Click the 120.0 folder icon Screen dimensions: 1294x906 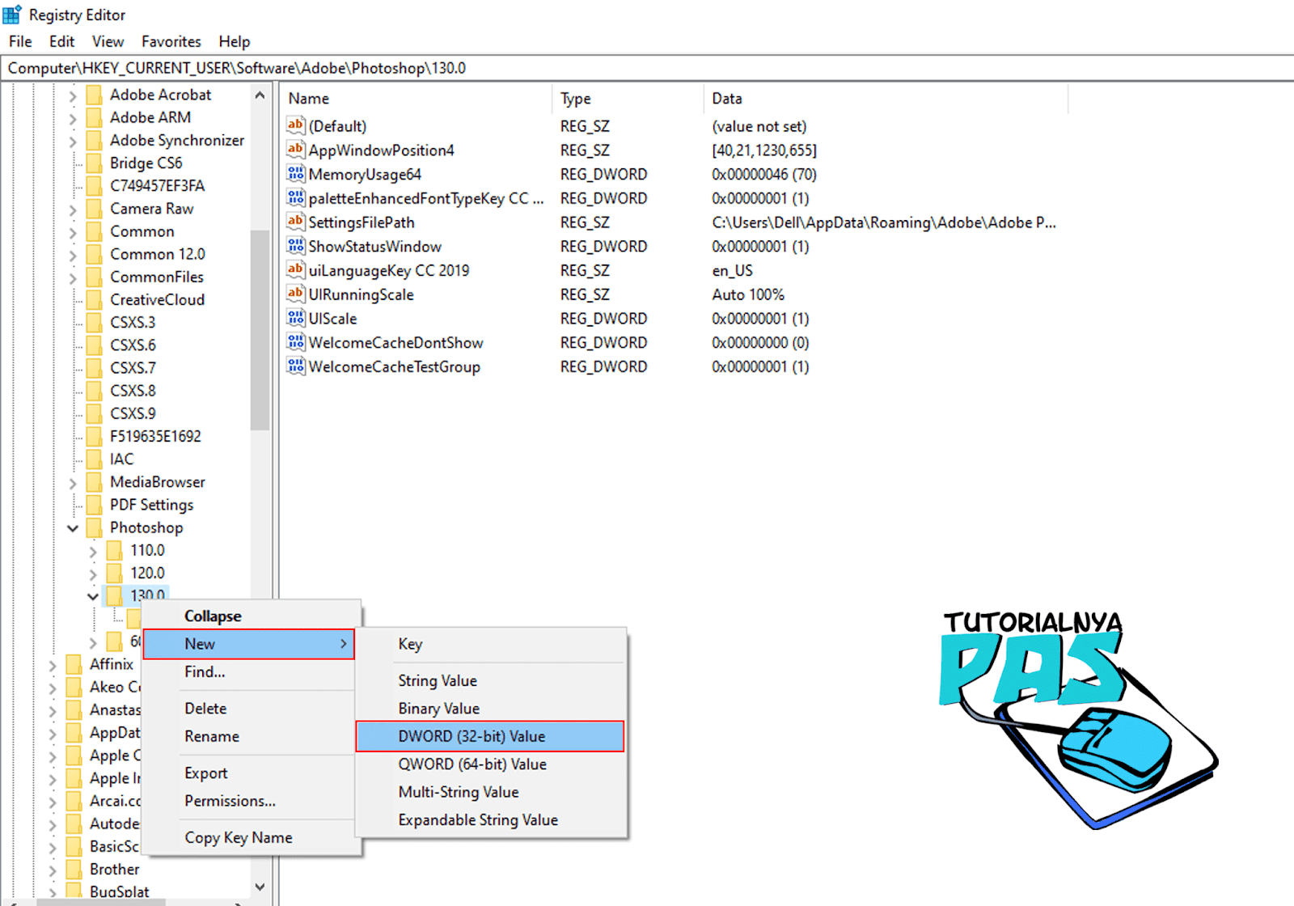pos(114,573)
